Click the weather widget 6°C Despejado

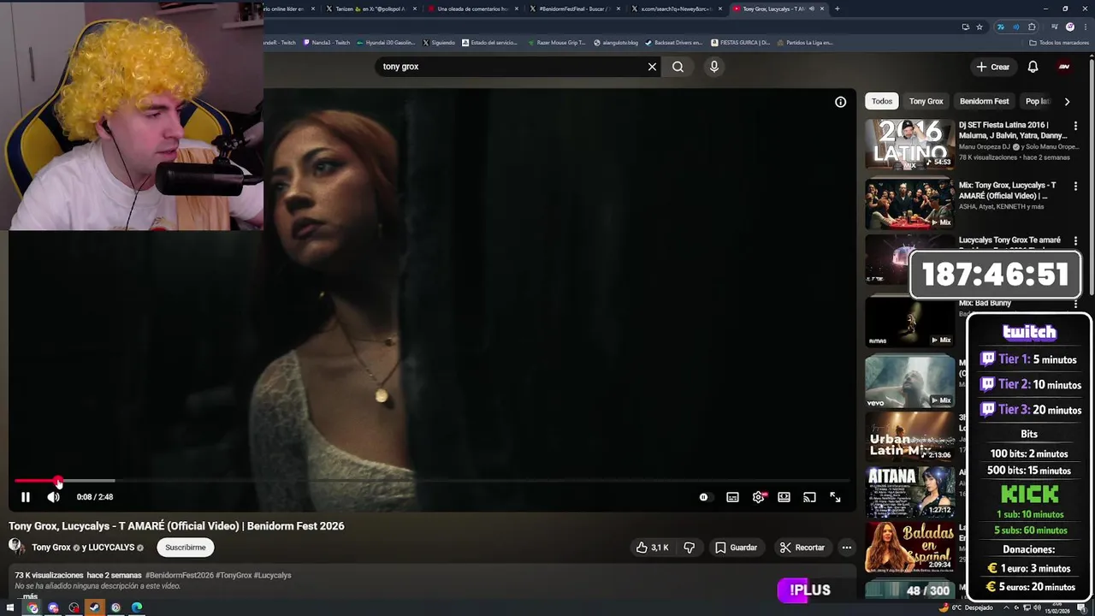click(967, 607)
